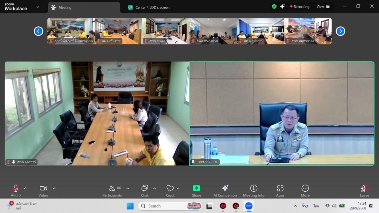Viewport: 379px width, 213px height.
Task: Change layout using the View button
Action: (323, 7)
